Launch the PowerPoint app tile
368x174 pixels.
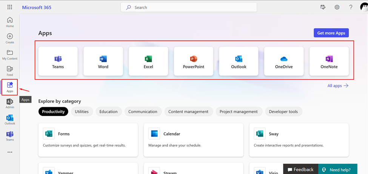click(x=194, y=61)
